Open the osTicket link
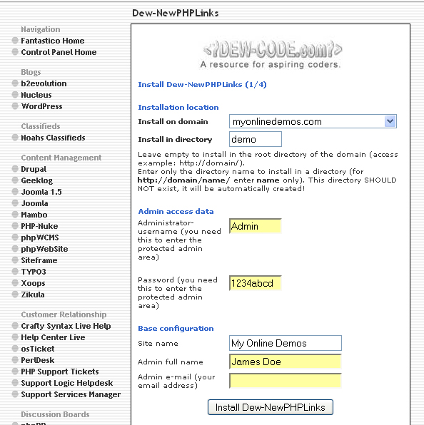This screenshot has width=424, height=425. click(x=38, y=349)
